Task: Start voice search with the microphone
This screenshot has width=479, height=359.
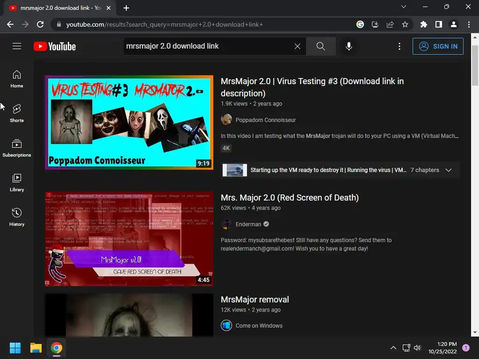Action: coord(349,46)
